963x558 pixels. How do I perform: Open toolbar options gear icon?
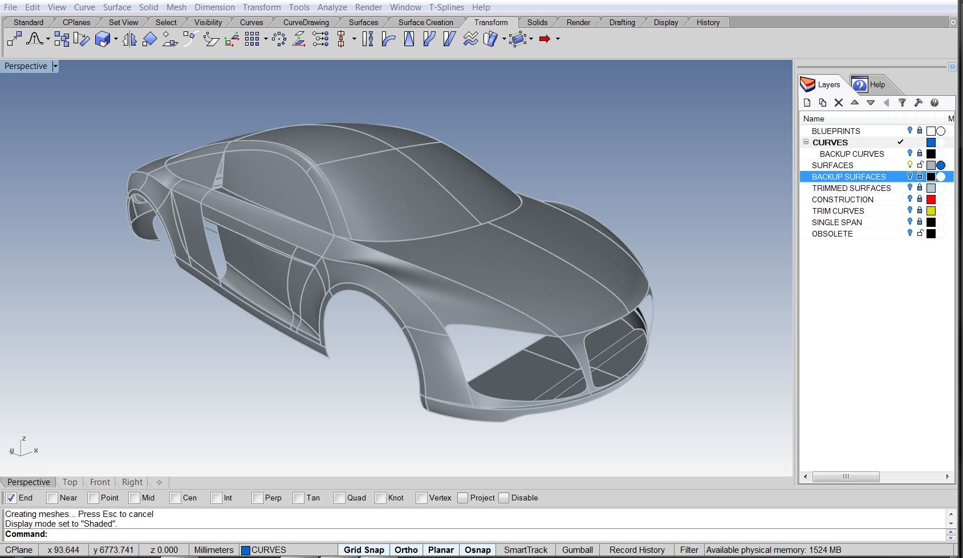[953, 22]
